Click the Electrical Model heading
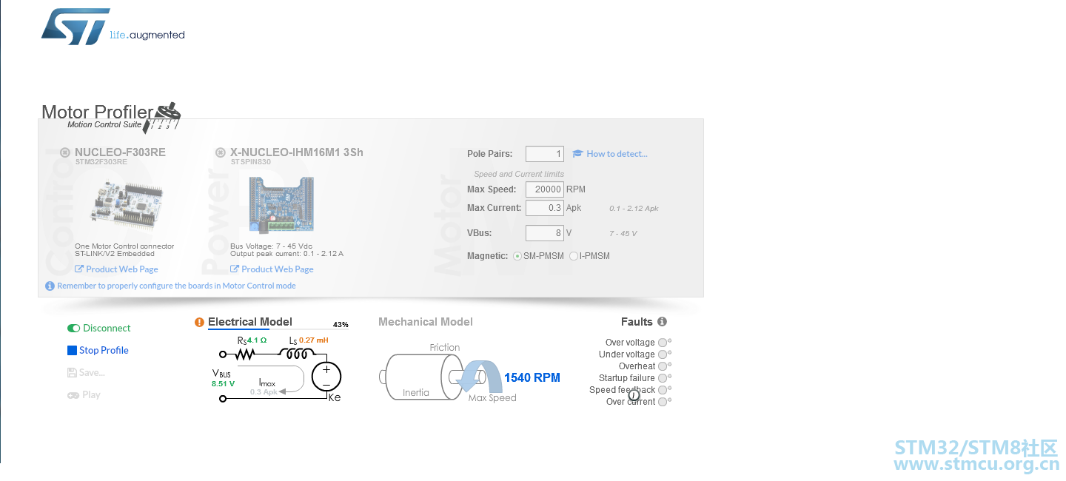The height and width of the screenshot is (481, 1066). (250, 322)
